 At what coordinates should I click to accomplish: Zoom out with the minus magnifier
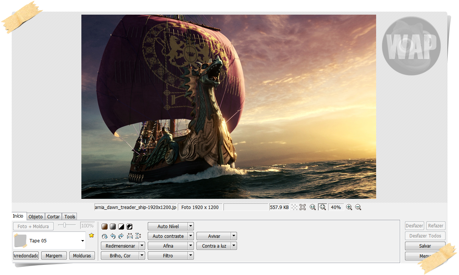[x=358, y=207]
